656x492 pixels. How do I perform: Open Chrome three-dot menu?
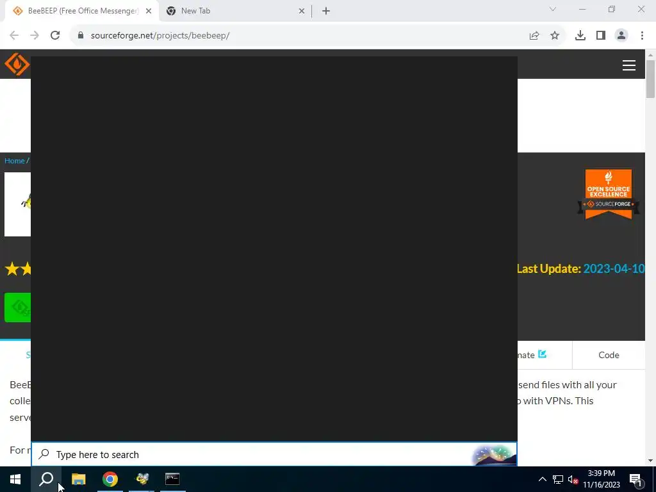642,36
